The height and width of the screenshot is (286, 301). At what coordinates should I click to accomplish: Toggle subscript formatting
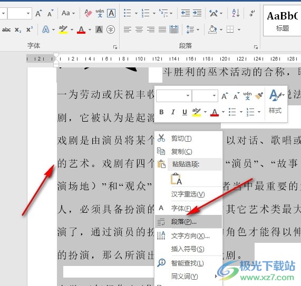(18, 29)
